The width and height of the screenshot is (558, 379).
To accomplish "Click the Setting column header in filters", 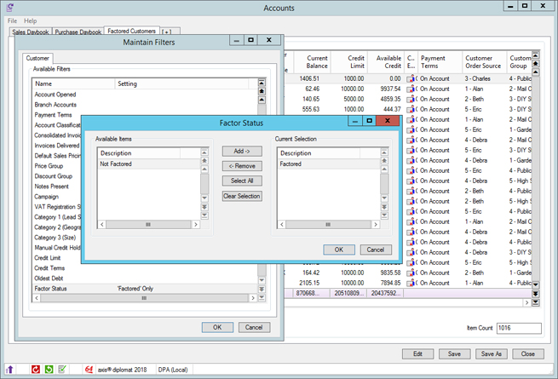I will 181,83.
